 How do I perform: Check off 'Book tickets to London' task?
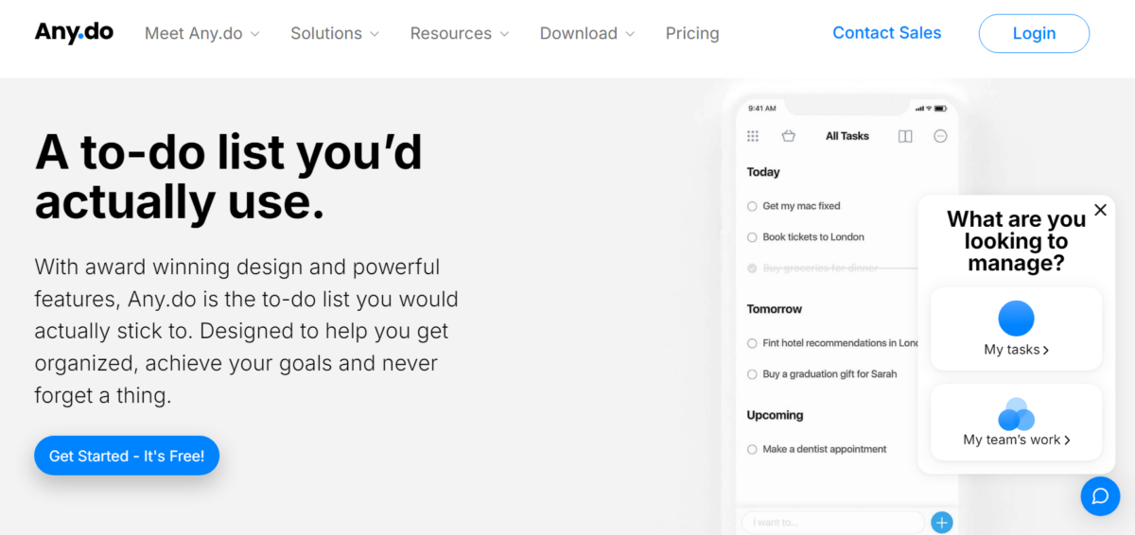pos(752,237)
